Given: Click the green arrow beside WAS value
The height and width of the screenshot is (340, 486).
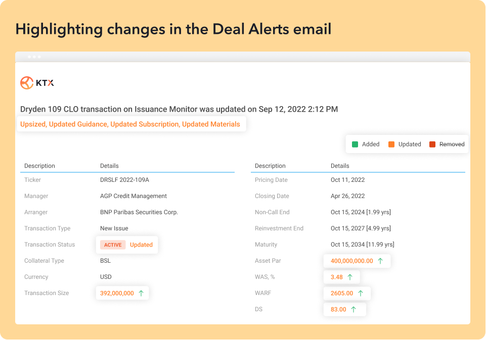Looking at the screenshot, I should click(x=350, y=277).
